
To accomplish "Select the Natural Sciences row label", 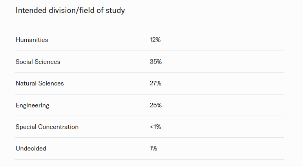I will tap(40, 83).
